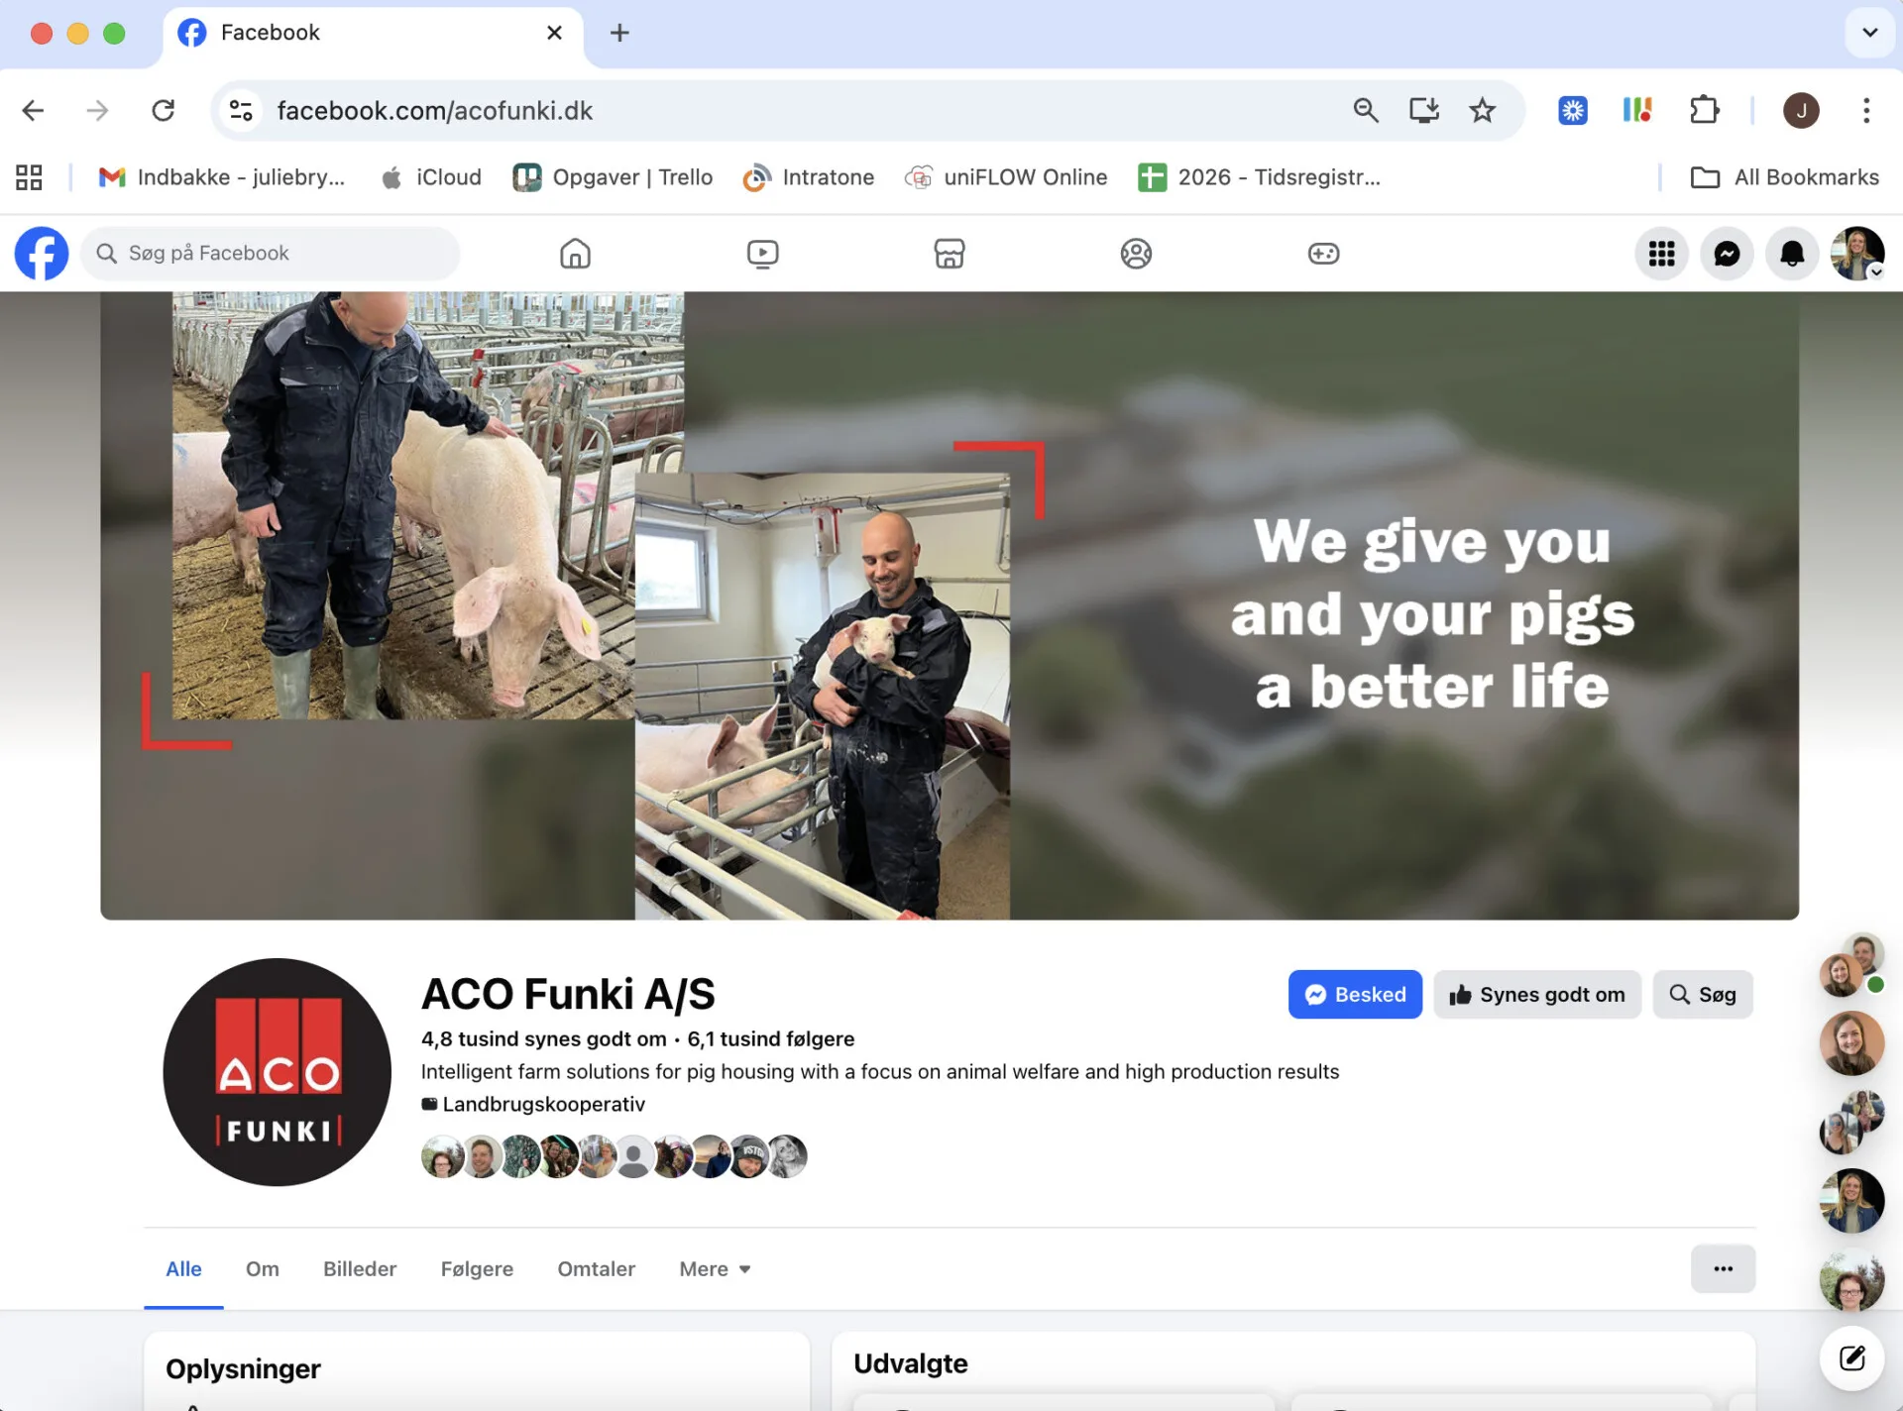Open the top chat head with green dot
This screenshot has width=1903, height=1411.
click(1851, 964)
